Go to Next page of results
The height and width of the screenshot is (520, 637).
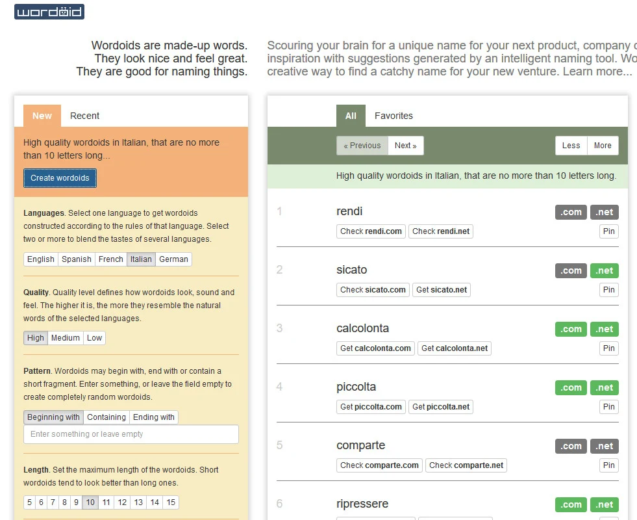(x=405, y=146)
